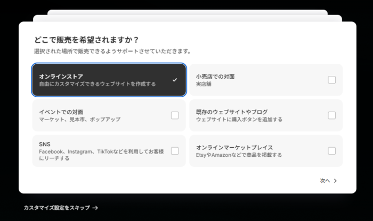Toggle the SNS checkbox on
This screenshot has height=221, width=373.
coord(175,151)
